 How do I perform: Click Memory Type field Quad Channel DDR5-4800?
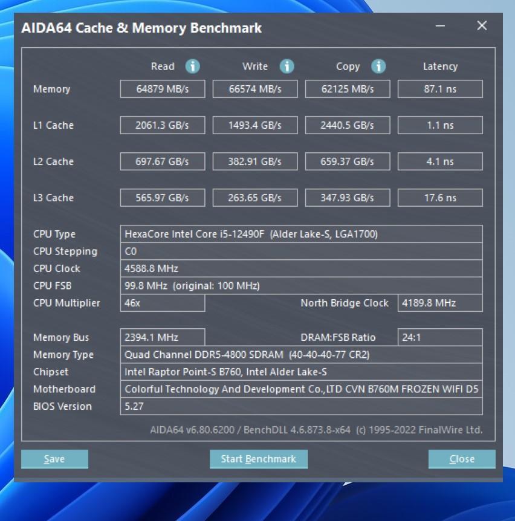tap(302, 355)
